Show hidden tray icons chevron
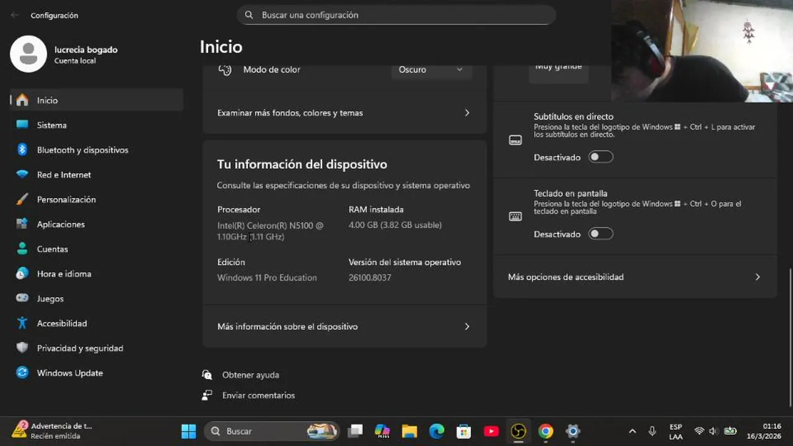The image size is (793, 446). click(632, 431)
